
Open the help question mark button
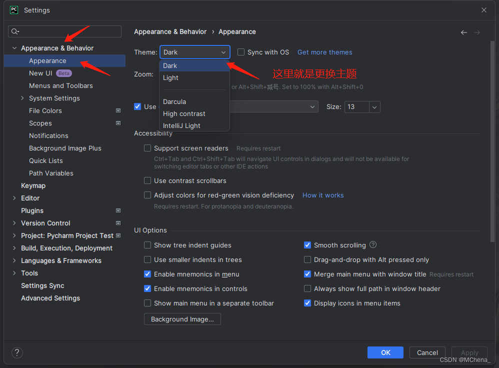pos(17,352)
